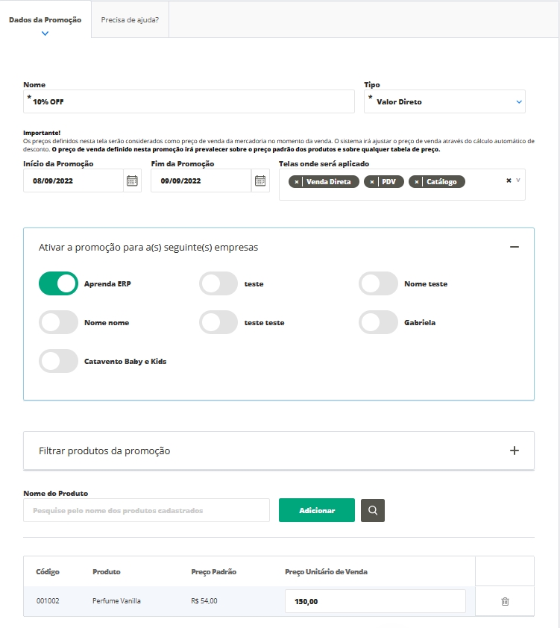
Task: Enable the Nome teste toggle
Action: point(379,283)
